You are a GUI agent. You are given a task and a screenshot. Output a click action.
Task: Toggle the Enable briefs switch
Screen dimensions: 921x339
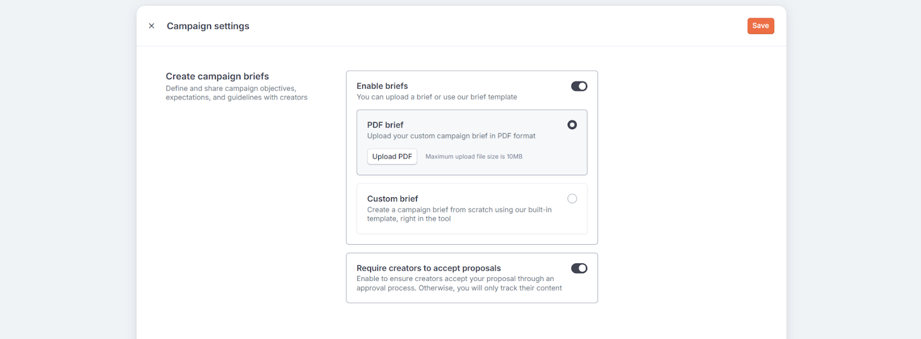click(579, 86)
